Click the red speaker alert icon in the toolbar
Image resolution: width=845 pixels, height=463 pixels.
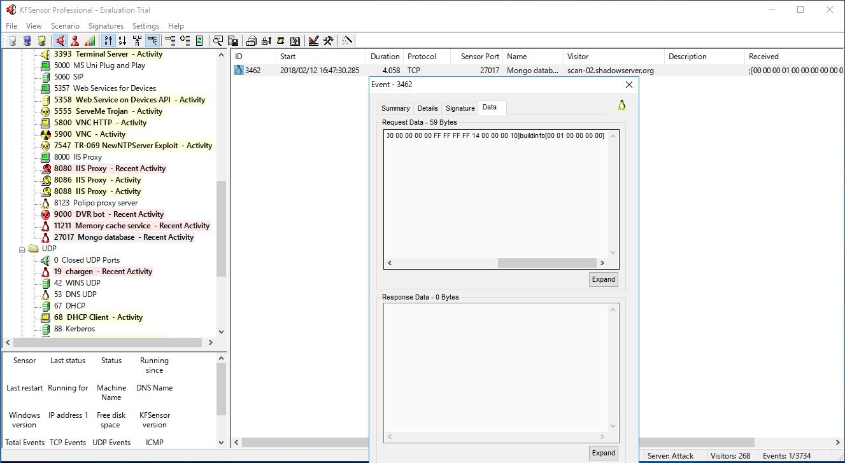point(60,41)
